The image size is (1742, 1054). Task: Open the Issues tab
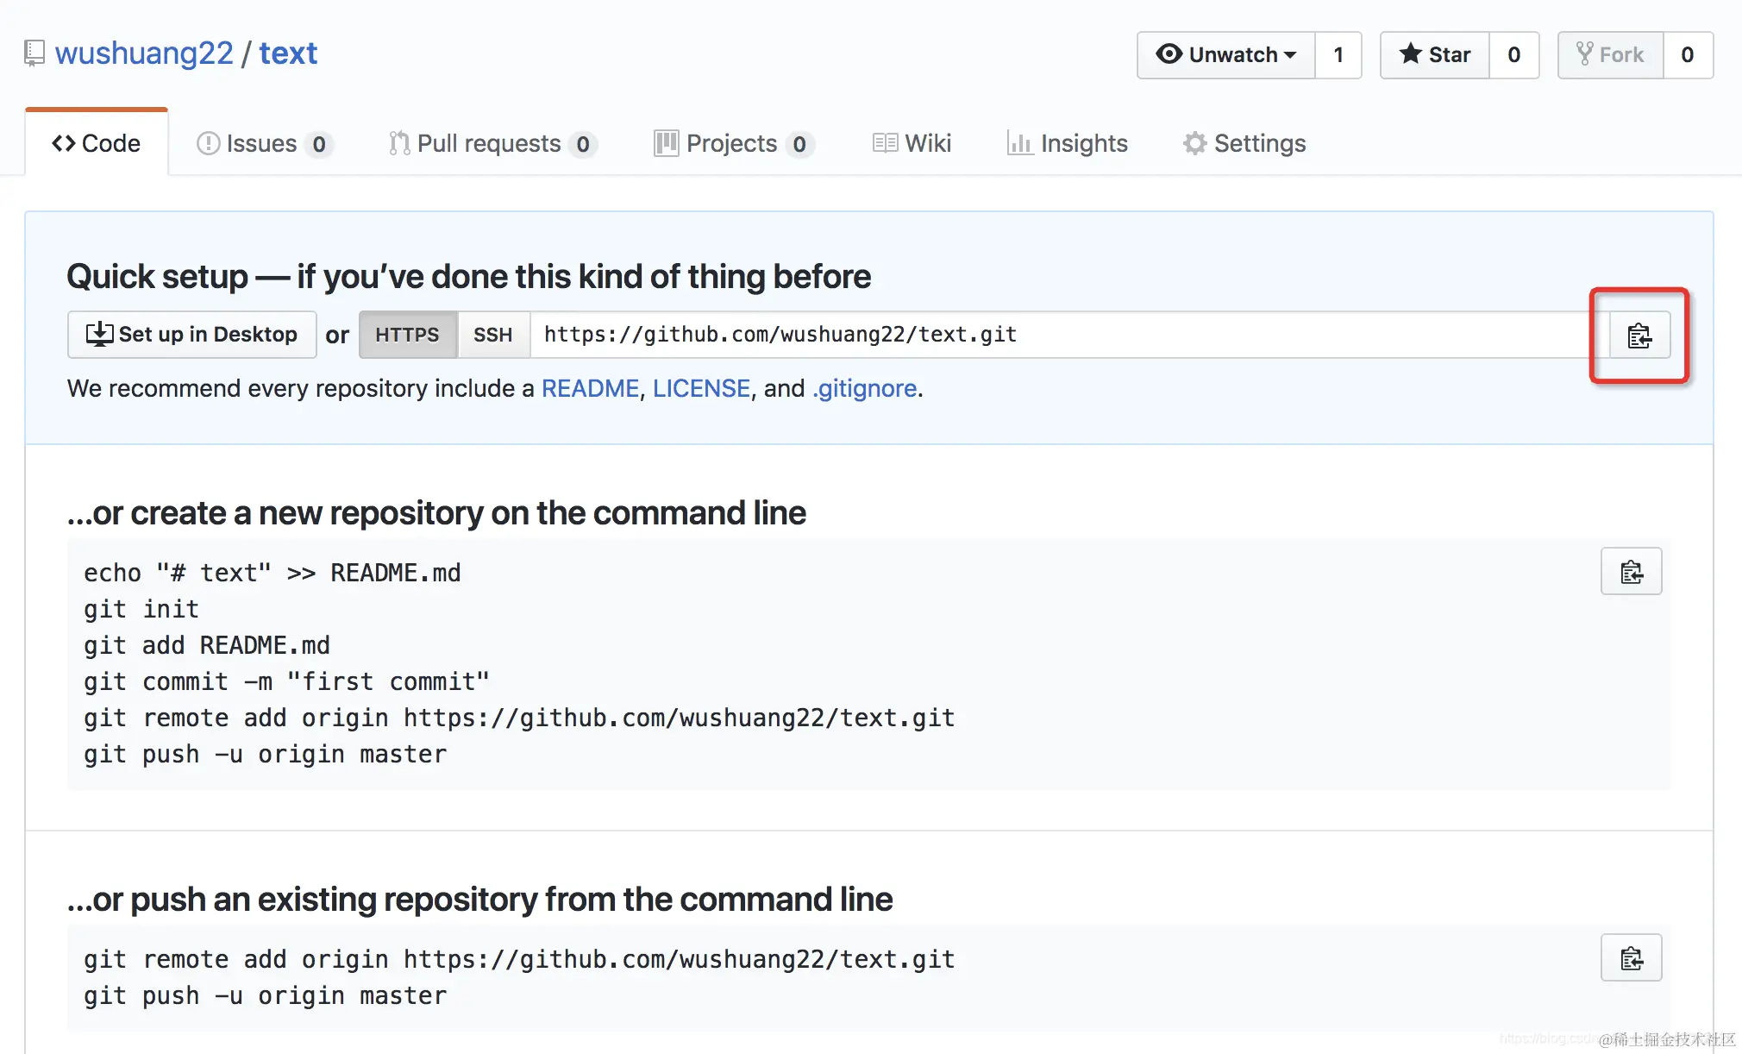[264, 143]
